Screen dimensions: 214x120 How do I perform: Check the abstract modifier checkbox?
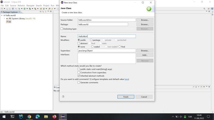tap(79, 43)
